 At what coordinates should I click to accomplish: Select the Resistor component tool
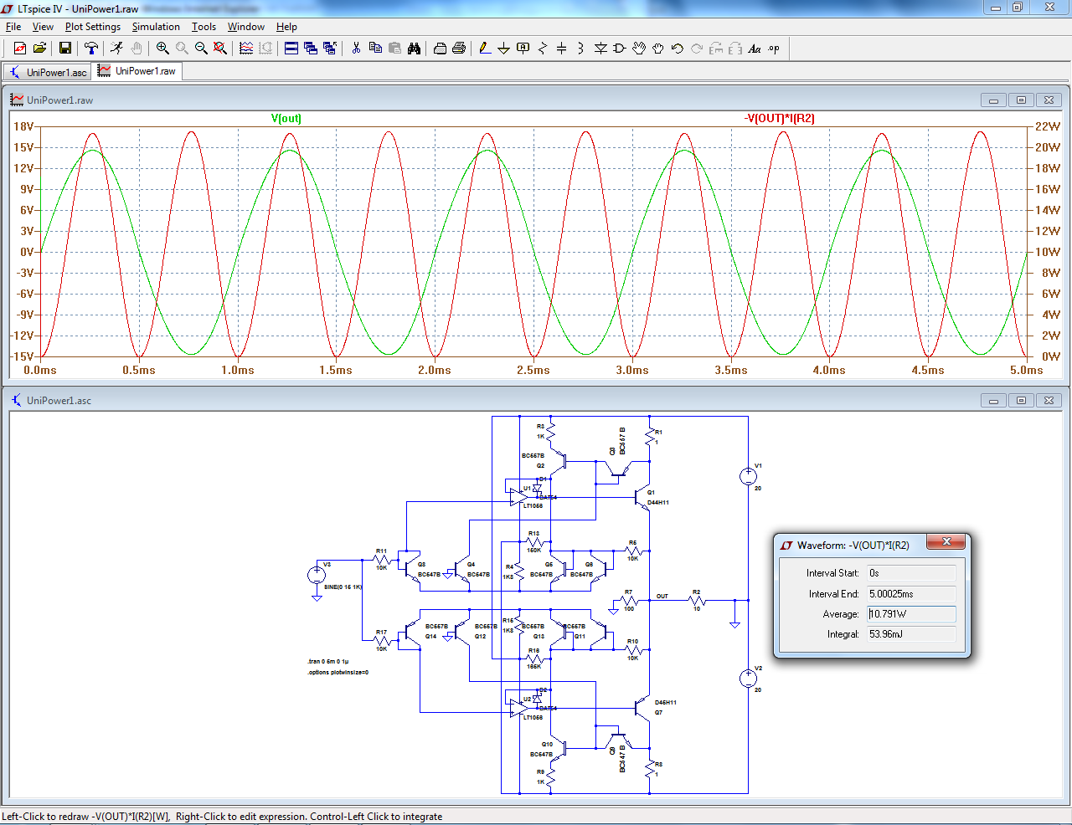tap(543, 49)
